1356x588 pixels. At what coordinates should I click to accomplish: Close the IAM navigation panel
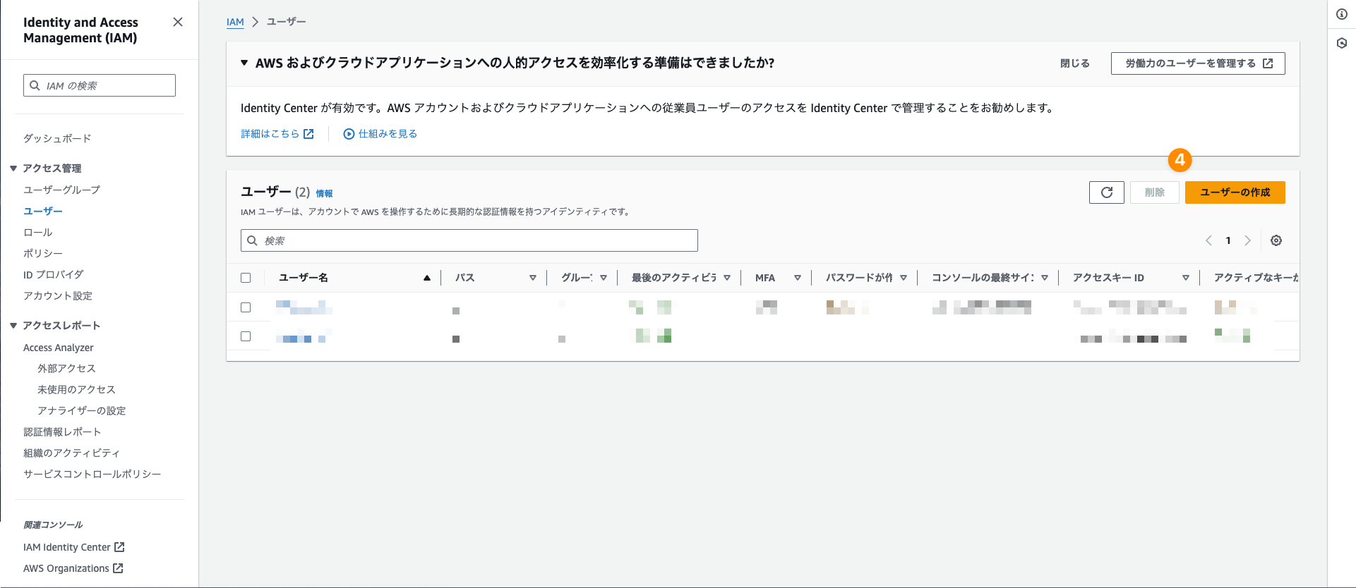click(178, 22)
